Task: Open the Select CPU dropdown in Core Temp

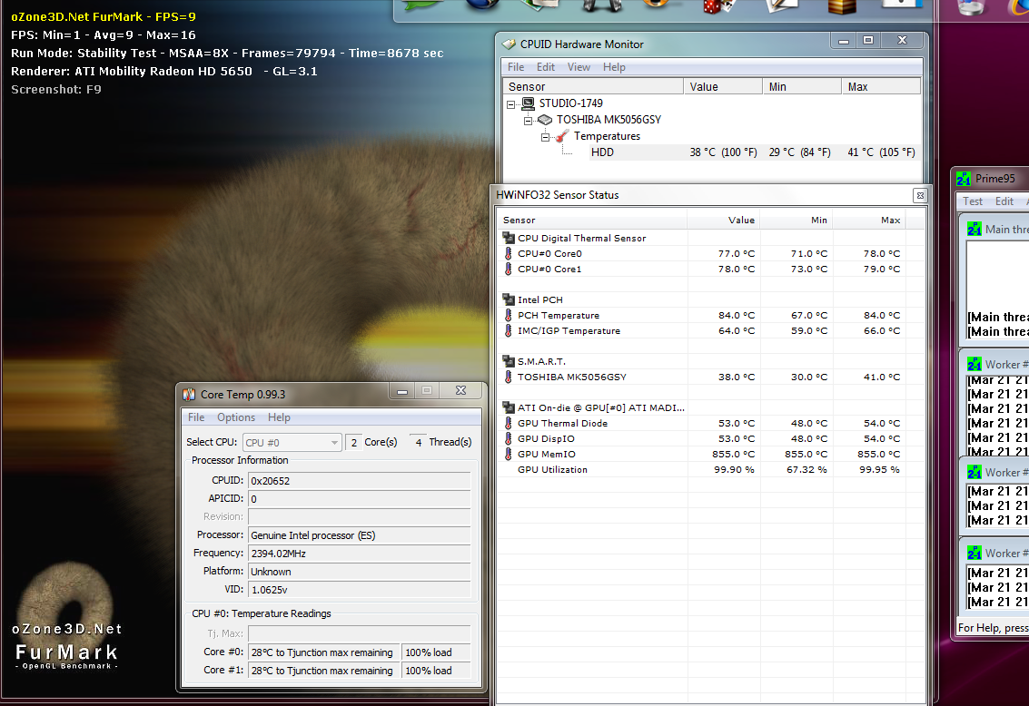Action: click(x=292, y=443)
